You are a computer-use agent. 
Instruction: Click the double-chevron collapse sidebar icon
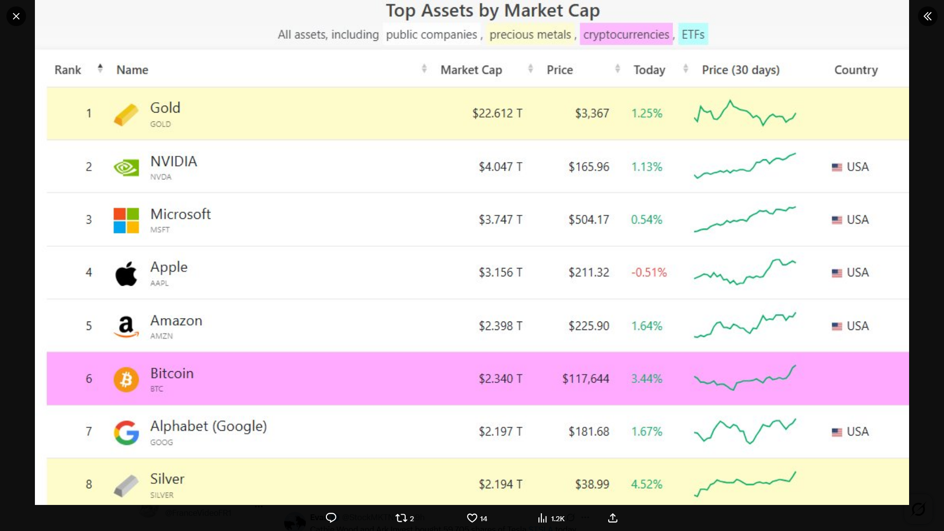(927, 16)
